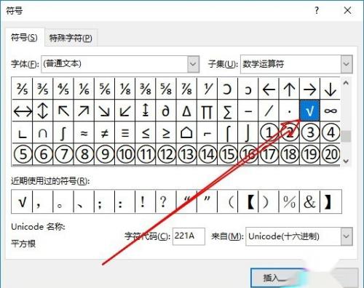Pick recently used square root symbol
Viewport: 364px width, 288px height.
click(x=22, y=201)
